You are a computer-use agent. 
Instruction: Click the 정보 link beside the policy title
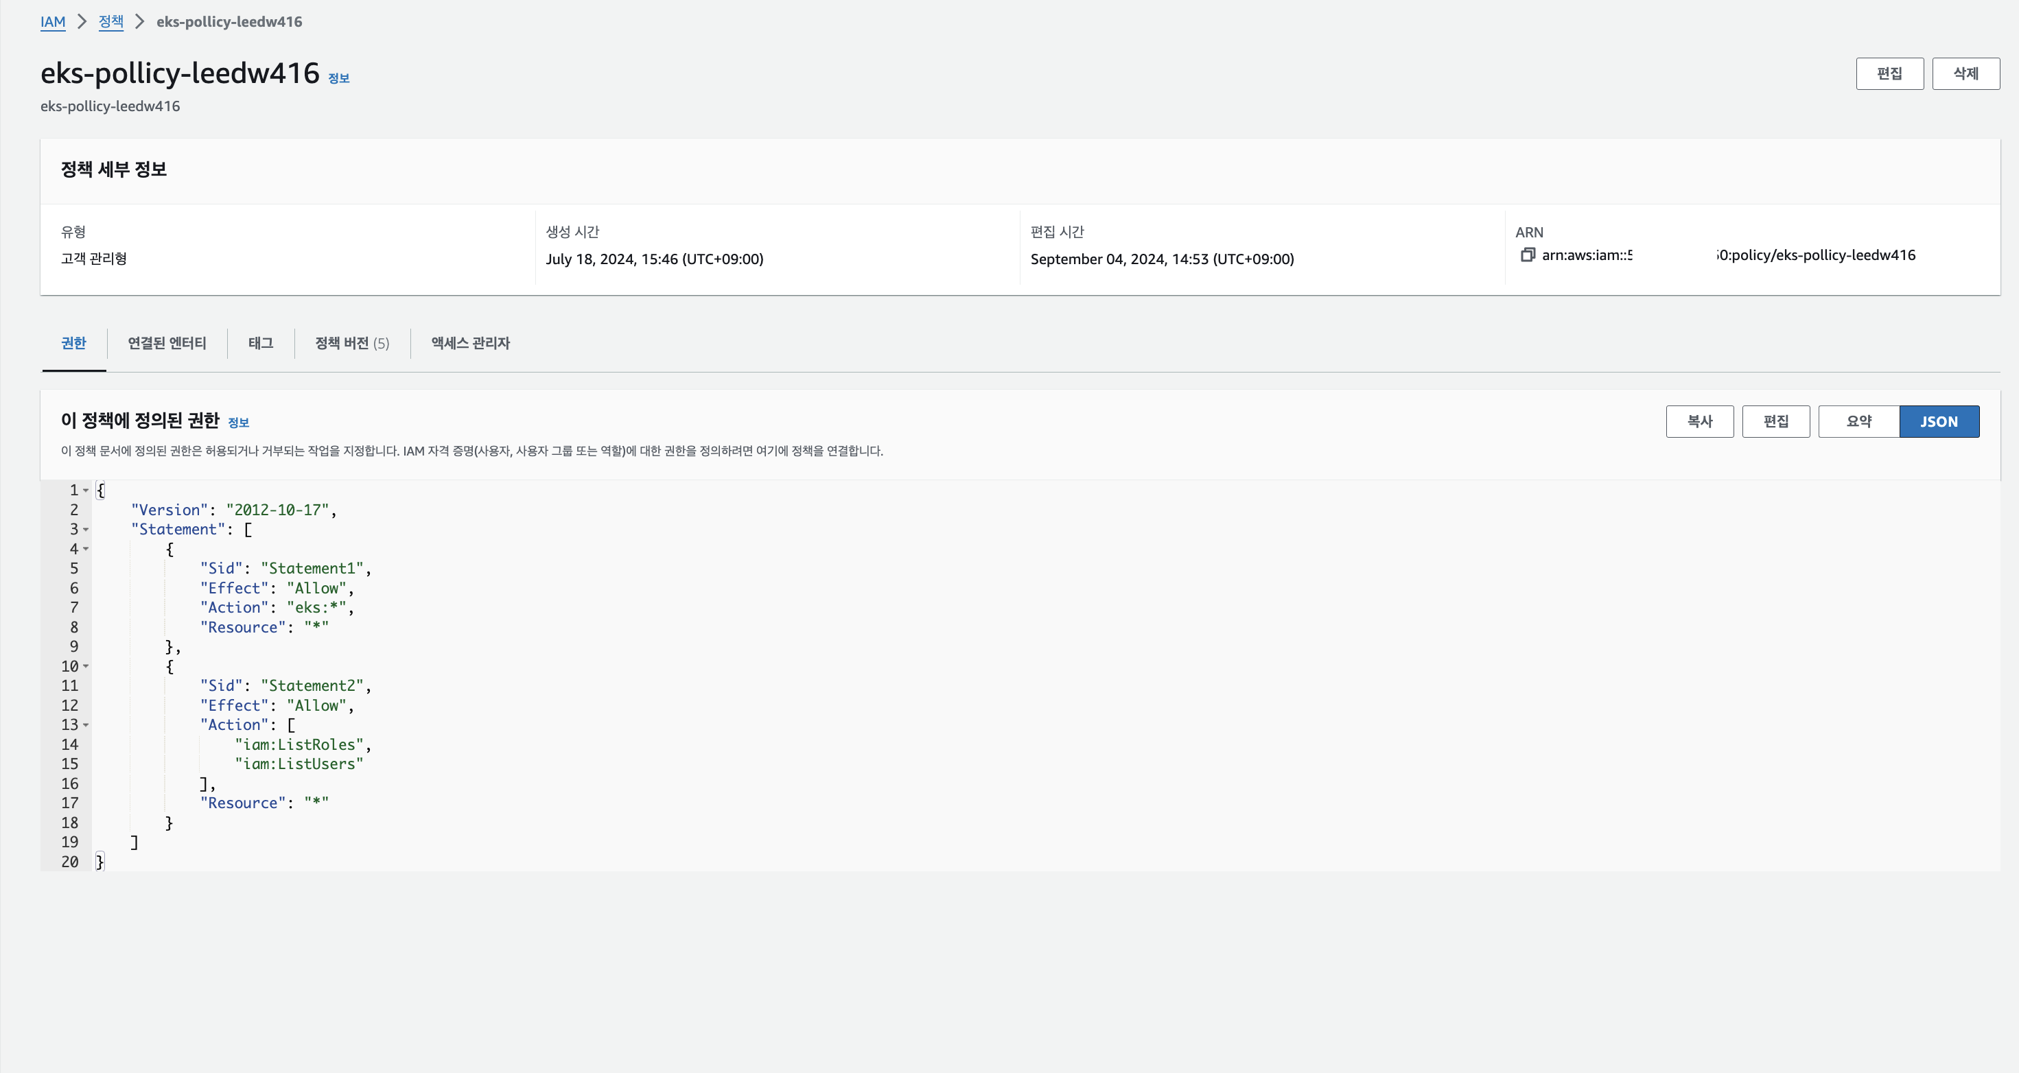[338, 78]
